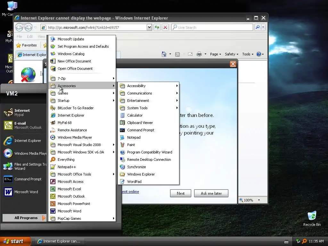Viewport: 328px width, 246px height.
Task: Open Microsoft Update in All Programs
Action: [x=82, y=39]
